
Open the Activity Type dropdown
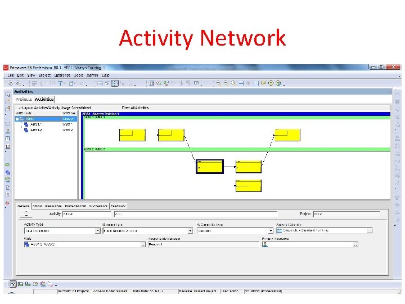98,231
